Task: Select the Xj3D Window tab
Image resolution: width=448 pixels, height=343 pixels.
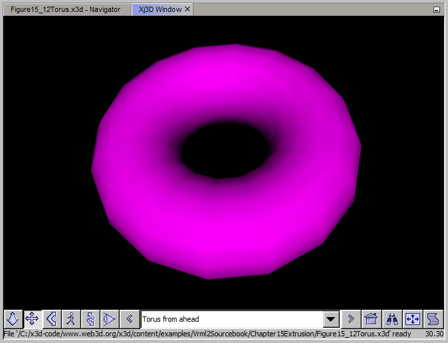Action: tap(160, 9)
